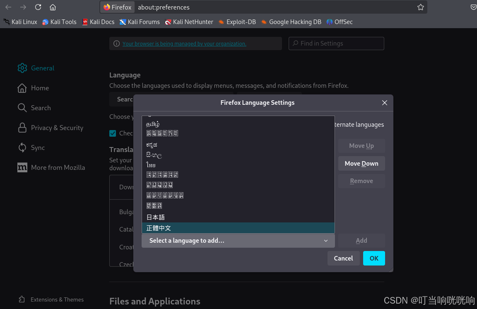Screen dimensions: 477x309
Task: Open the Kali Forums bookmark
Action: [x=140, y=22]
